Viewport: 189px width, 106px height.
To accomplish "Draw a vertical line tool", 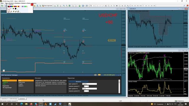I will [x=97, y=6].
